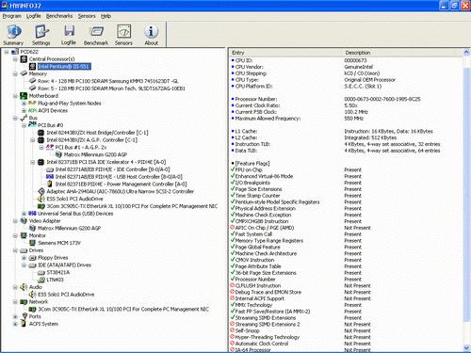Select the Intel Pentium III-551 processor icon
Image resolution: width=471 pixels, height=353 pixels.
pyautogui.click(x=32, y=67)
